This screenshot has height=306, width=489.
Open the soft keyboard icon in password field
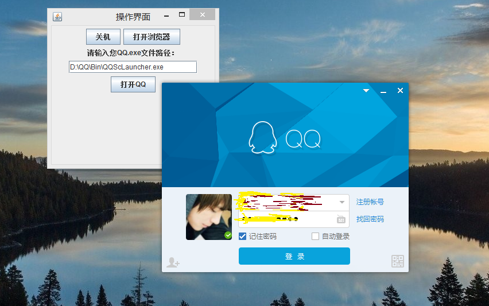(341, 219)
